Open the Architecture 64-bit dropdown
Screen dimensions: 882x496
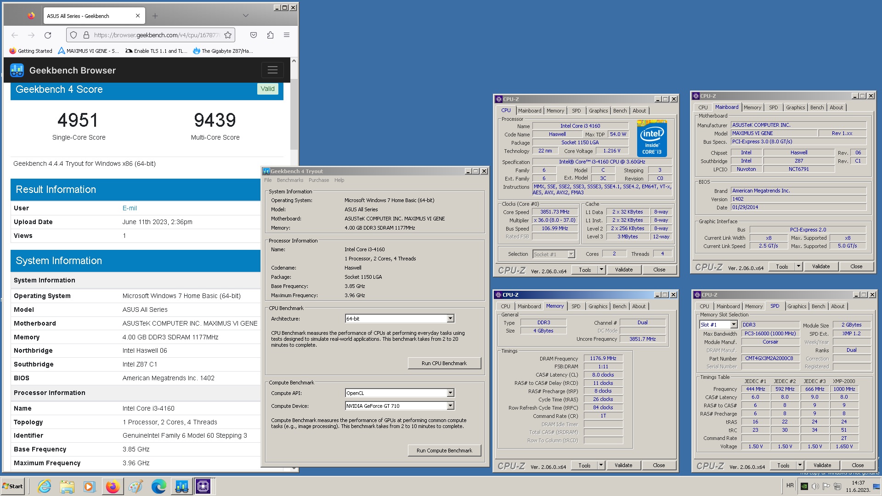coord(400,318)
